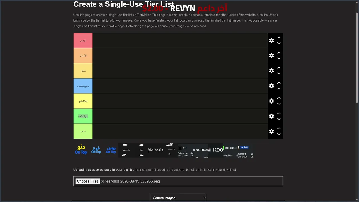Select the دنو On Top image
Screen dimensions: 359x202
click(x=81, y=150)
